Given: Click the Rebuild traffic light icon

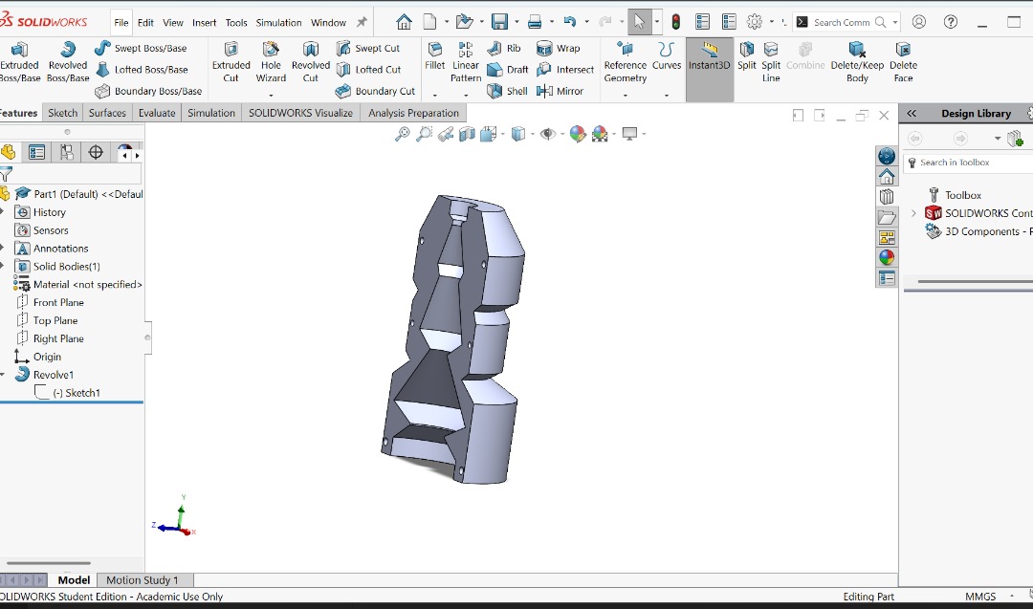Looking at the screenshot, I should [x=676, y=22].
